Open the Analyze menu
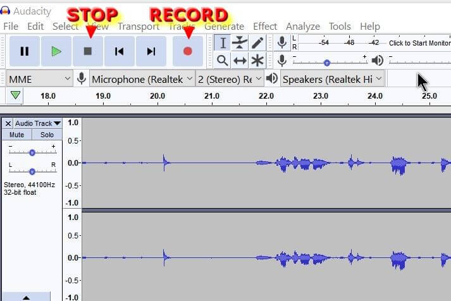451x301 pixels. pos(303,27)
